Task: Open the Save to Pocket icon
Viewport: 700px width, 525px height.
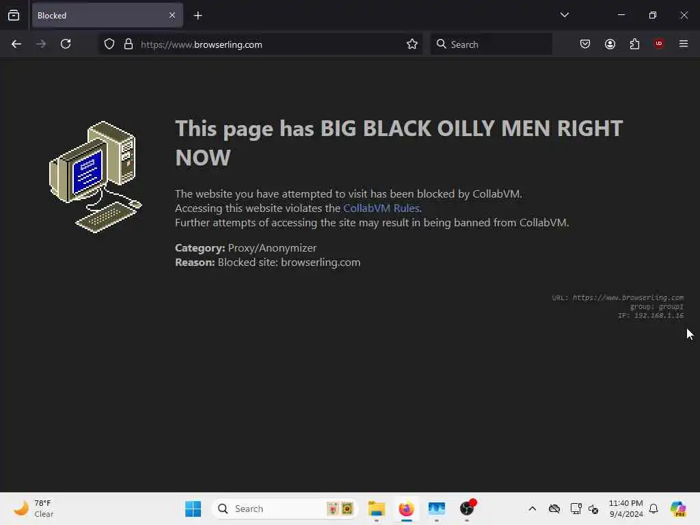Action: click(585, 44)
